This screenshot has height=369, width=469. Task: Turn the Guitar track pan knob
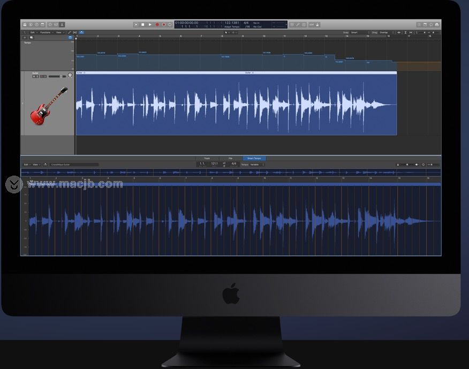point(70,75)
